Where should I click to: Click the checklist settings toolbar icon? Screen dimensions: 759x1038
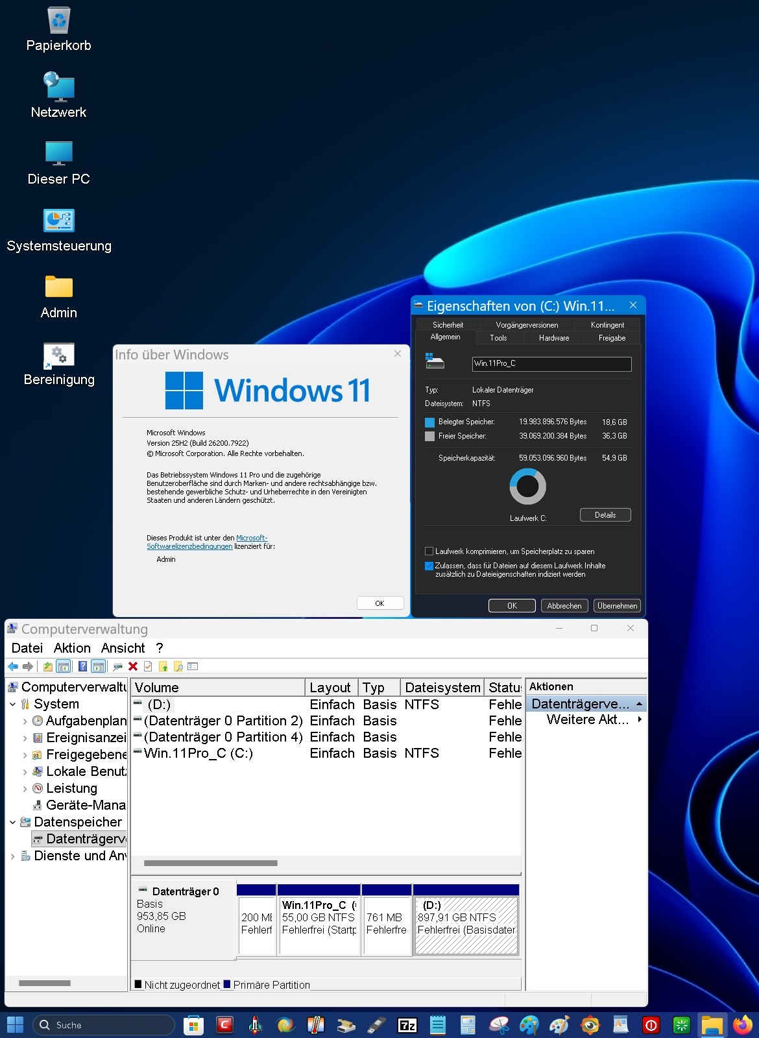coord(193,666)
